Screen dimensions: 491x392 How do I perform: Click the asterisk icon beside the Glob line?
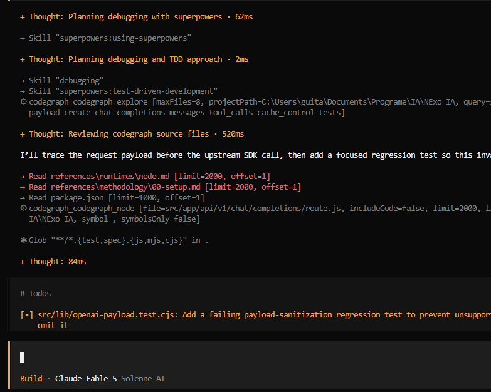coord(23,240)
